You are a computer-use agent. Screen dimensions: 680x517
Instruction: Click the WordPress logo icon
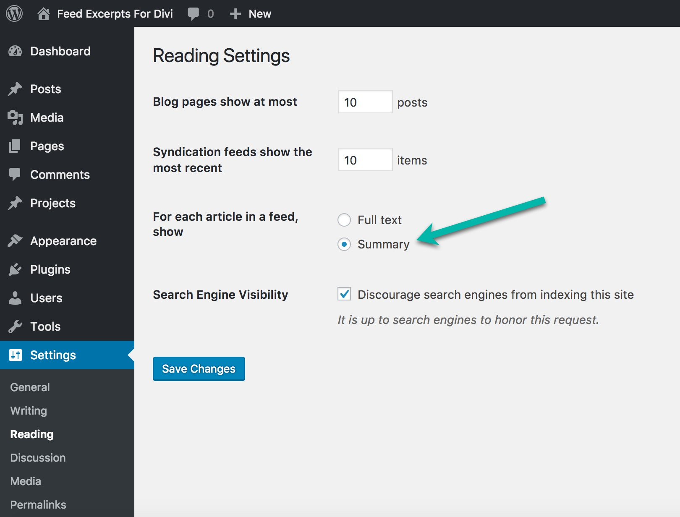[x=14, y=14]
